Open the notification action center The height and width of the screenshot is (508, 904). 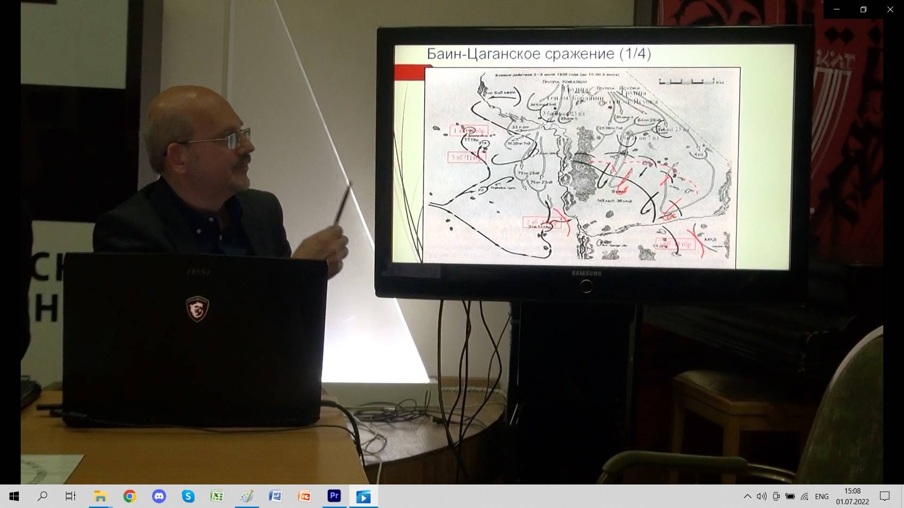coord(885,496)
